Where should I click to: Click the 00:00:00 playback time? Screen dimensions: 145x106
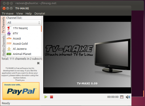[x=113, y=97]
